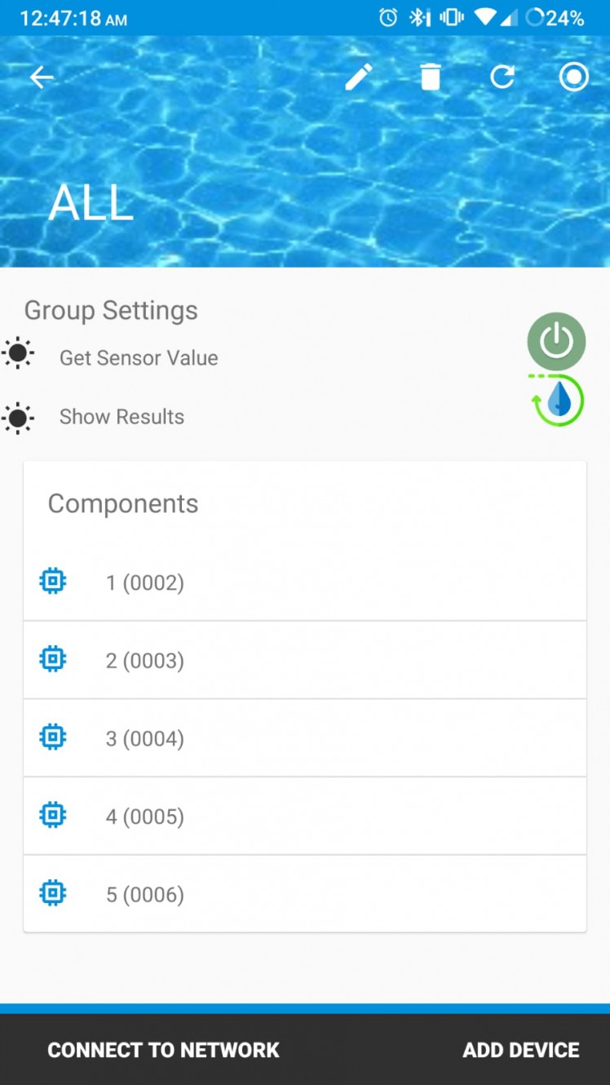Tap the ALL group title
Screen dimensions: 610x1085
pyautogui.click(x=91, y=202)
